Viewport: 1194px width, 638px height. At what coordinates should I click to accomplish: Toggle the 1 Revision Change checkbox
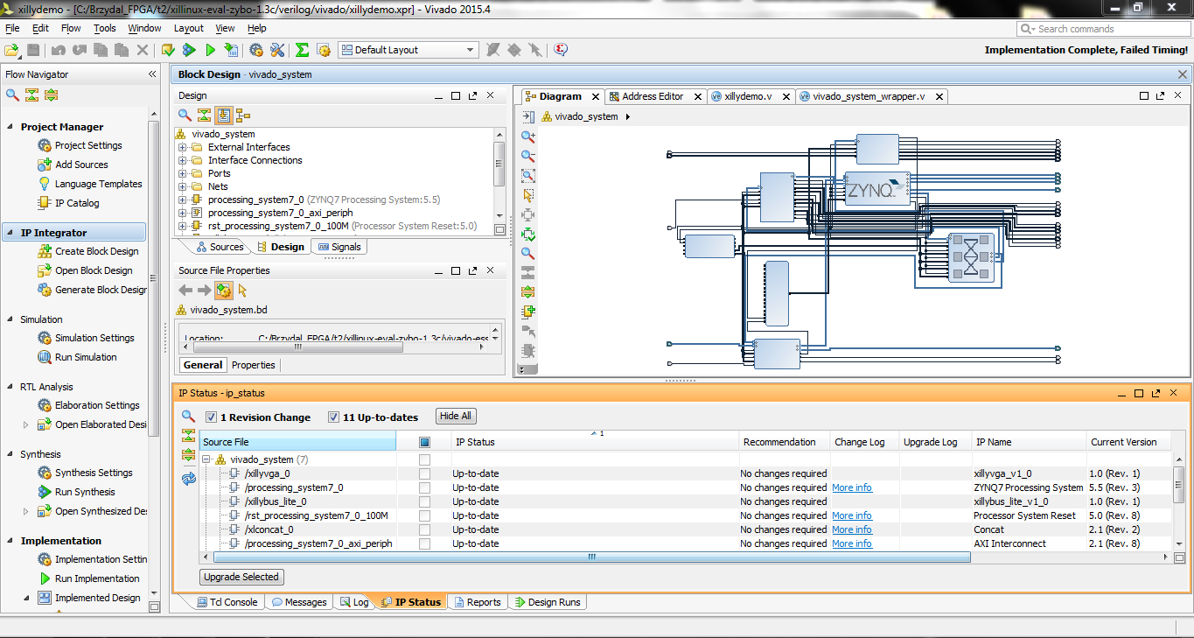(211, 417)
